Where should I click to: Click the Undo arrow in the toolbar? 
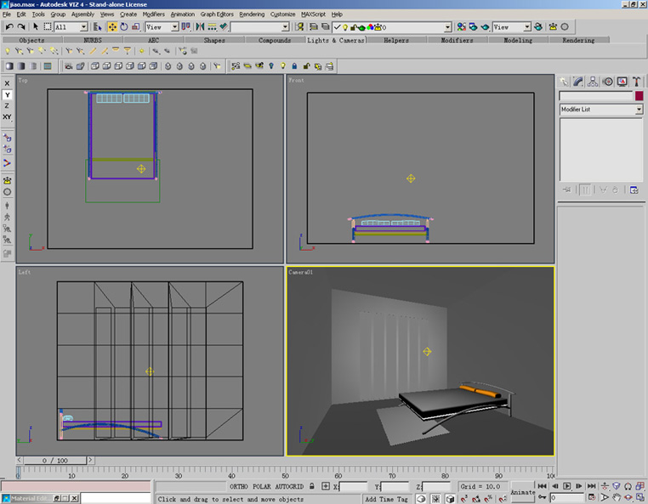[x=9, y=27]
